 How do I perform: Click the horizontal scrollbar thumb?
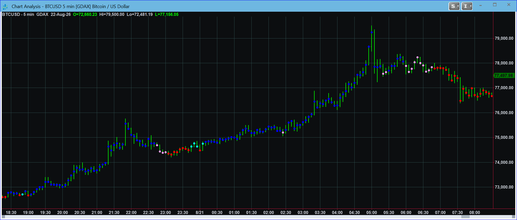[x=465, y=217]
